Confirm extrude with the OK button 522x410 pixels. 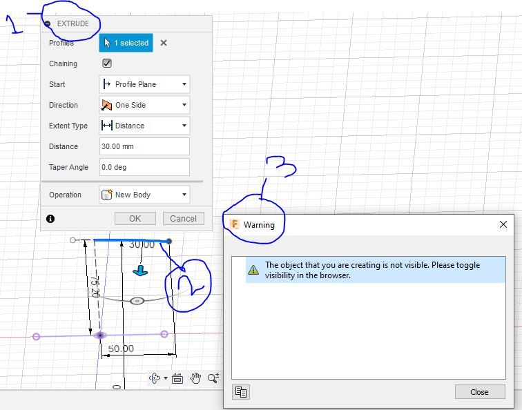pos(135,219)
